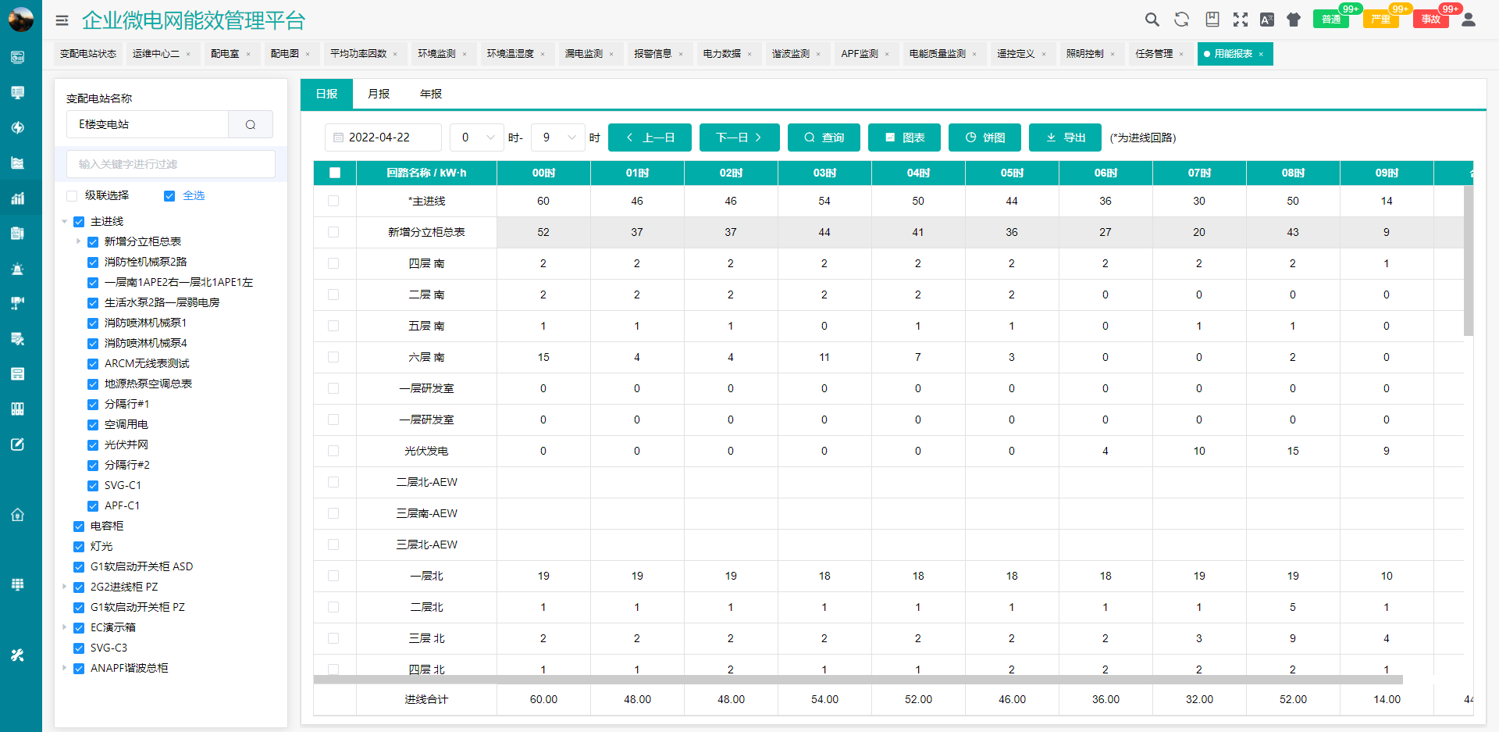Select the monitoring screen icon in the sidebar
This screenshot has height=732, width=1499.
pyautogui.click(x=18, y=92)
